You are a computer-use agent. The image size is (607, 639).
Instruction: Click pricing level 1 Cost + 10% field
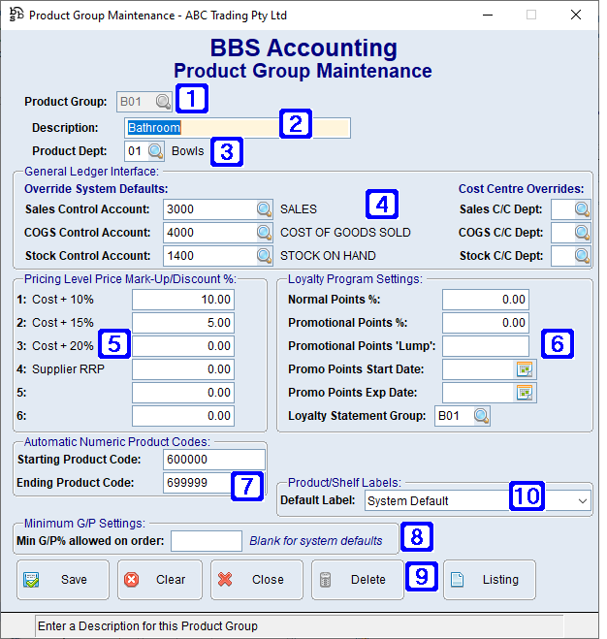[x=183, y=300]
